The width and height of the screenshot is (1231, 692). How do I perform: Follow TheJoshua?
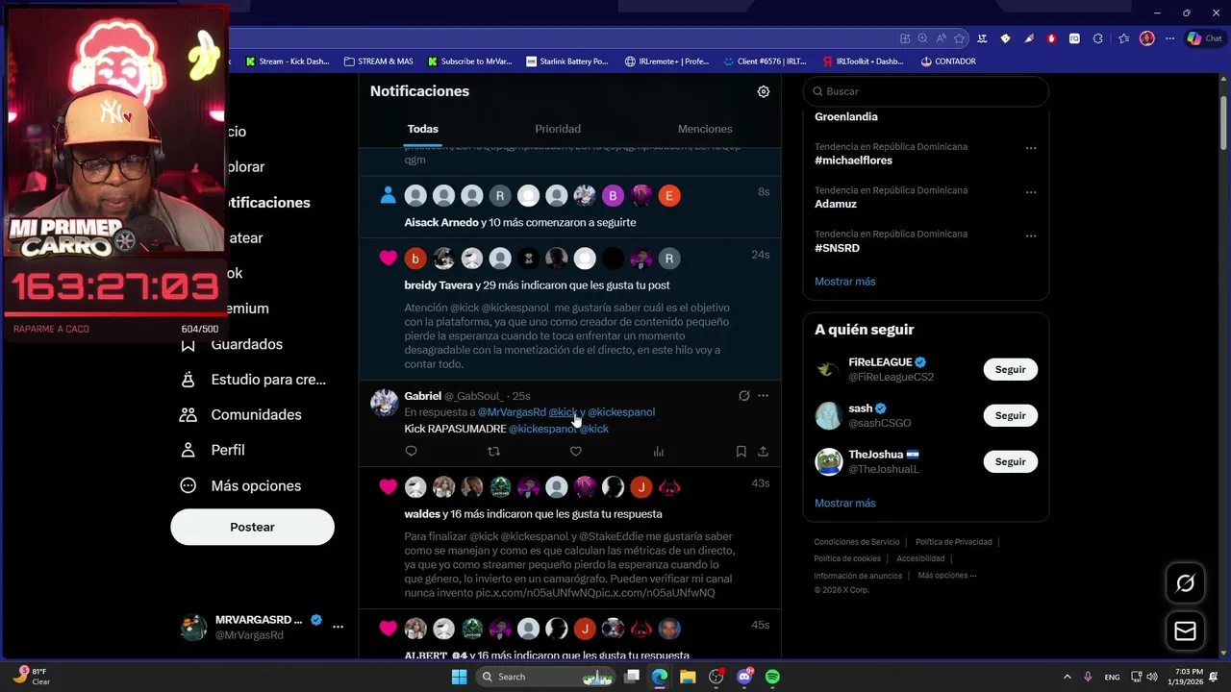coord(1010,461)
